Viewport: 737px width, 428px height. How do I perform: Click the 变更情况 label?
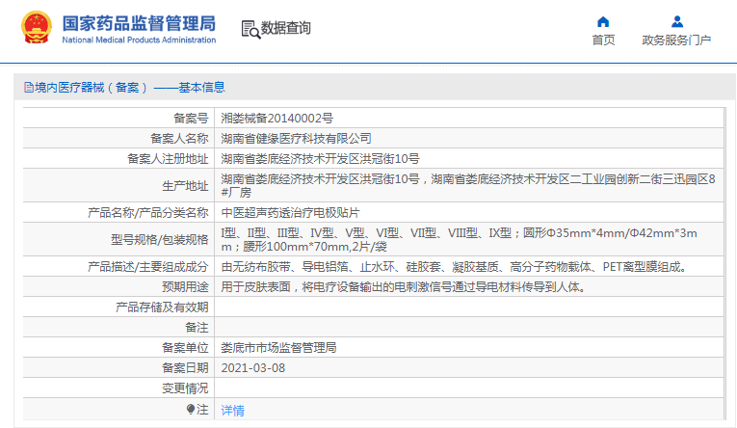pyautogui.click(x=185, y=388)
